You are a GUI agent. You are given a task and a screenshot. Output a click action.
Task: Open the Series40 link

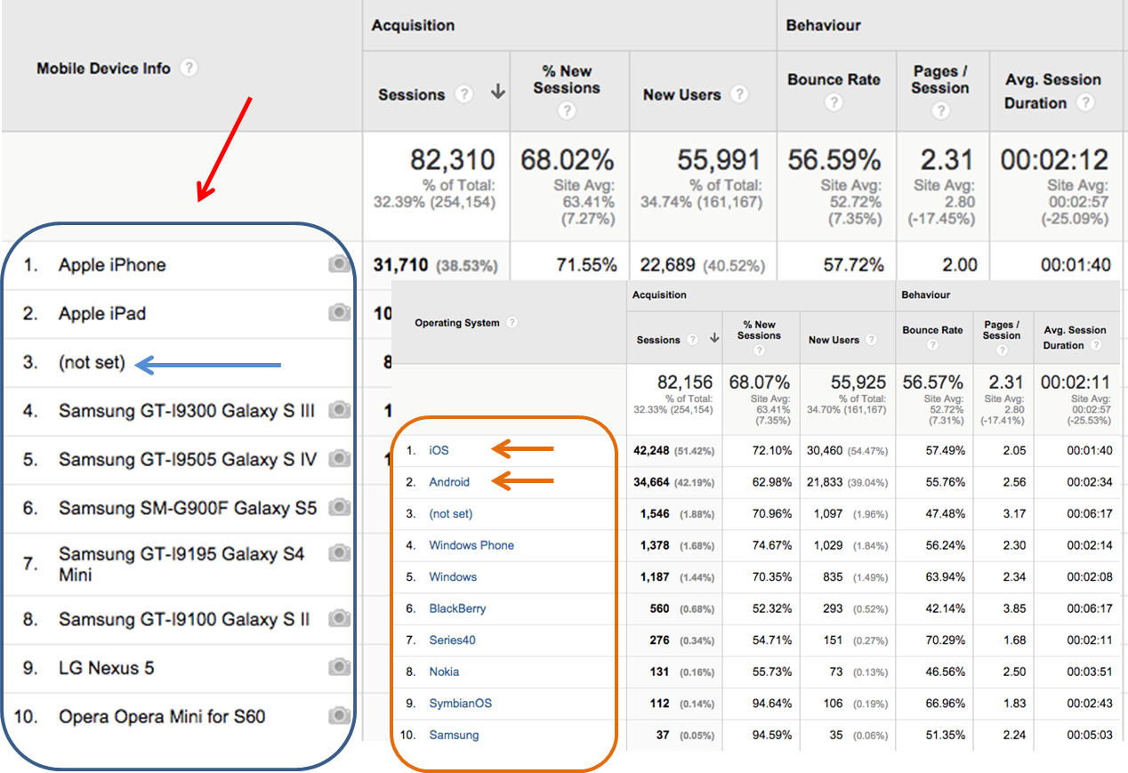451,640
